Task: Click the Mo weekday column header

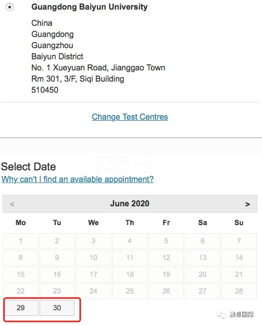Action: 21,223
